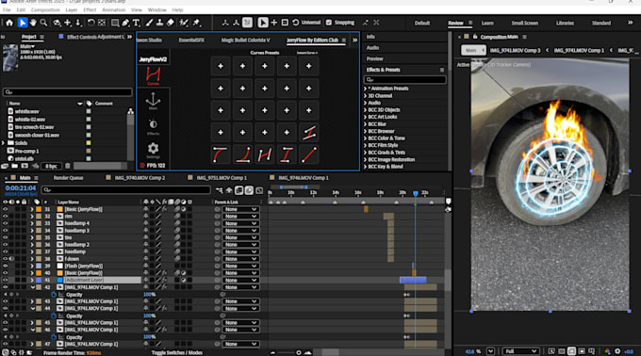The image size is (641, 356).
Task: Open the File menu
Action: [x=7, y=9]
